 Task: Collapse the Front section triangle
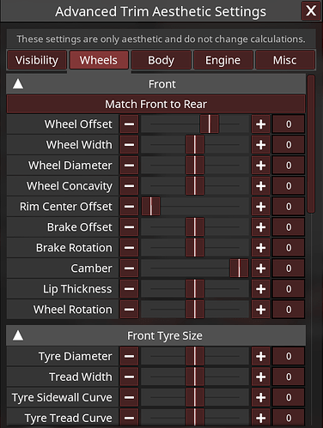pyautogui.click(x=18, y=84)
